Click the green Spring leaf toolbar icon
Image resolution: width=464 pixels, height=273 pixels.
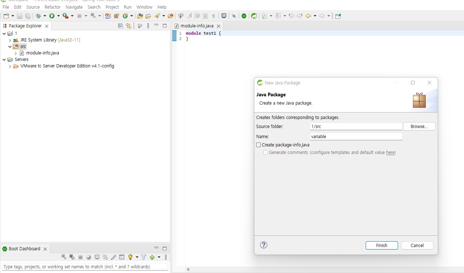[254, 16]
